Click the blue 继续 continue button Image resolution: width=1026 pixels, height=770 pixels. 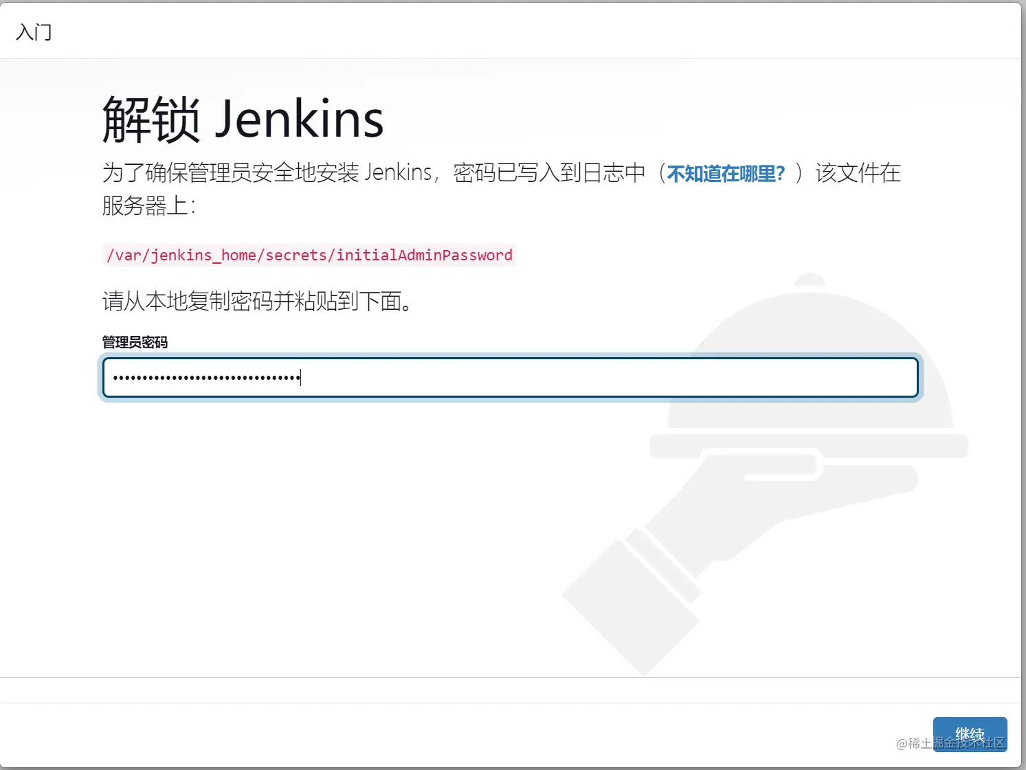[x=970, y=734]
